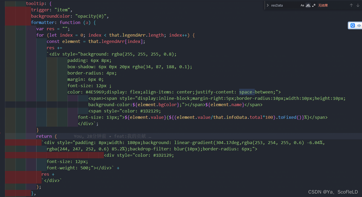Toggle the Match Whole Word (ab) option
The width and height of the screenshot is (362, 197).
coord(308,5)
